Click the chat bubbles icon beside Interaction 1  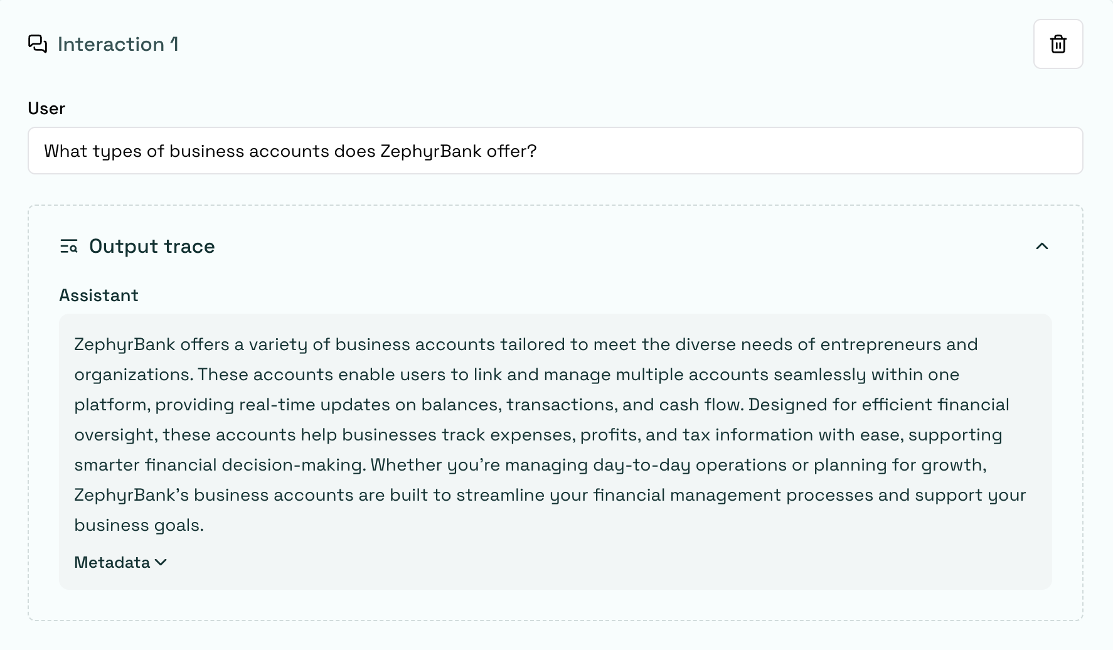tap(38, 44)
